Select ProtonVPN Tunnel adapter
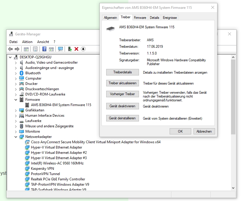249x201 pixels. point(45,174)
